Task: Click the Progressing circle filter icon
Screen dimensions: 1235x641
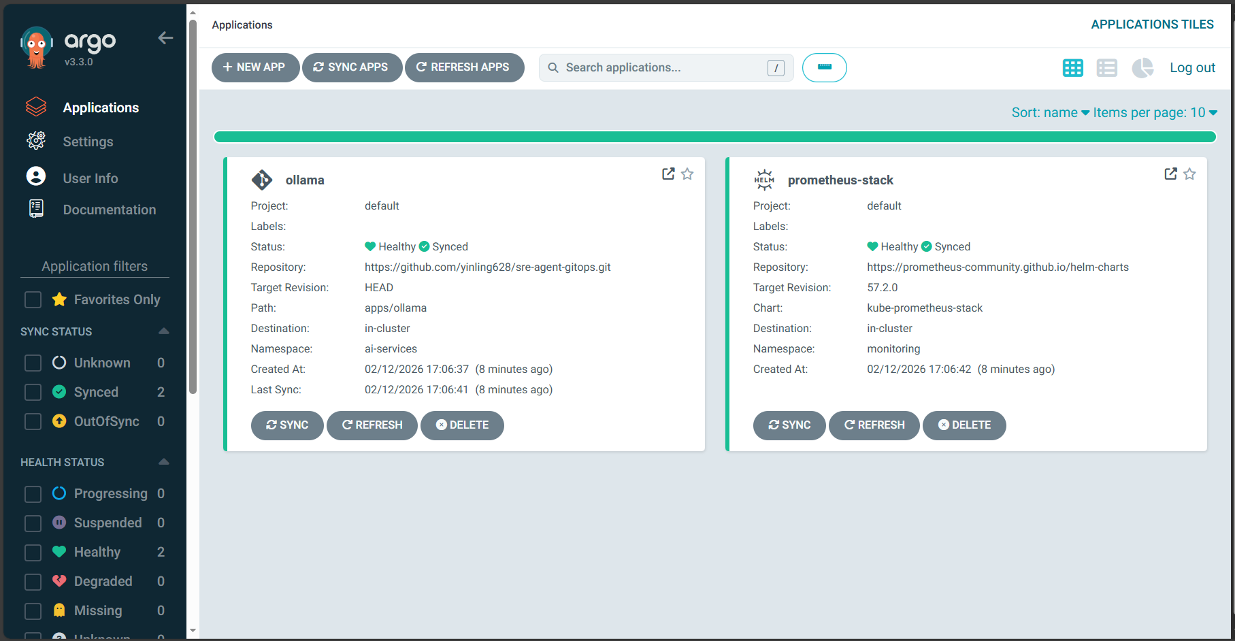Action: point(59,493)
